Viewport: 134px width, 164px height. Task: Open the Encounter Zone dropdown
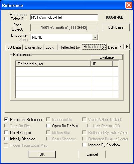(95, 37)
